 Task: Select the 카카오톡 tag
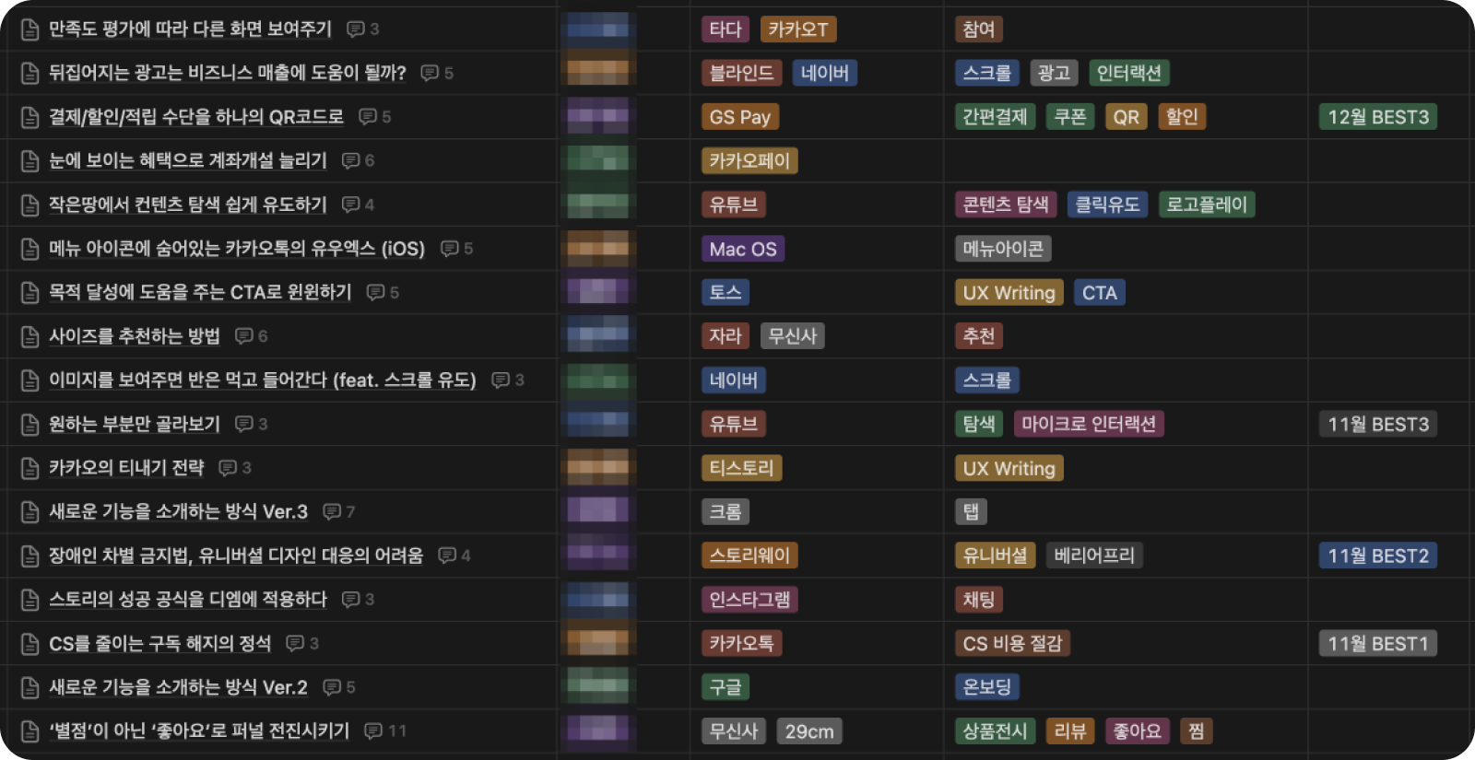click(x=741, y=643)
